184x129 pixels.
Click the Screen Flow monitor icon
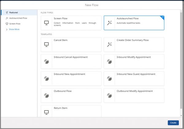point(47,23)
